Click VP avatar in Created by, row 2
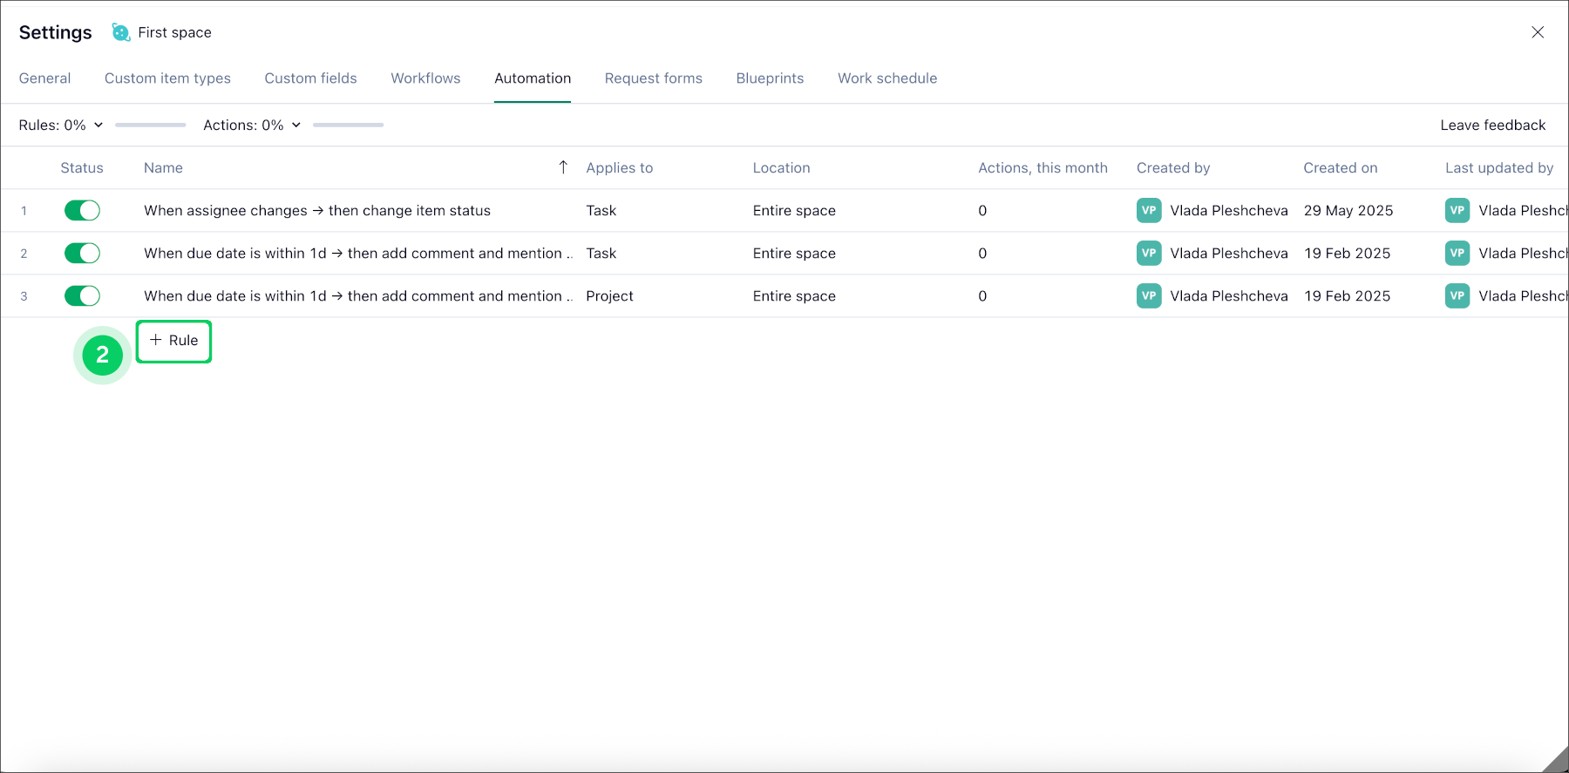Screen dimensions: 1569x773 point(1149,254)
